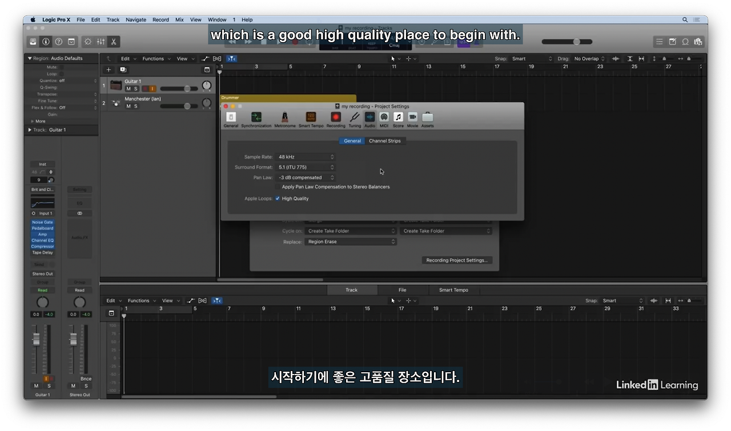Click Guitar 1 track amp icon

tap(116, 86)
